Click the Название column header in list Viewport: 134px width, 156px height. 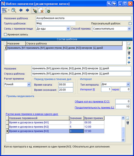click(x=16, y=44)
